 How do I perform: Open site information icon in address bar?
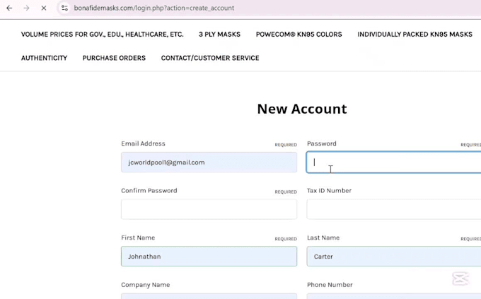[64, 8]
